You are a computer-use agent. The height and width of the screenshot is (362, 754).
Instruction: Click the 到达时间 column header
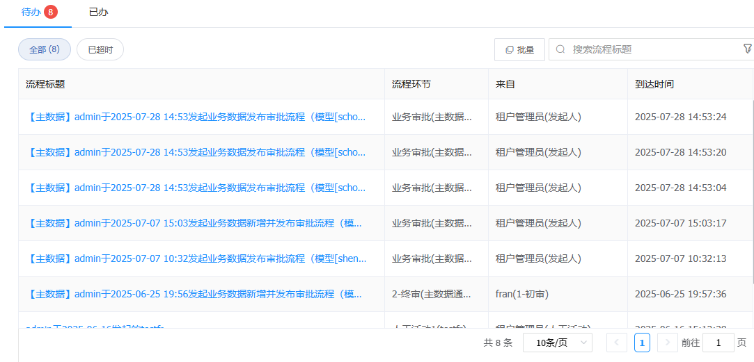[x=654, y=84]
